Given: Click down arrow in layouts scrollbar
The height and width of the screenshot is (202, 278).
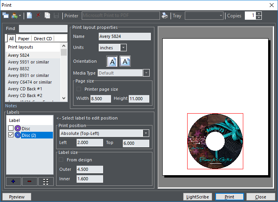Looking at the screenshot, I should click(x=64, y=98).
